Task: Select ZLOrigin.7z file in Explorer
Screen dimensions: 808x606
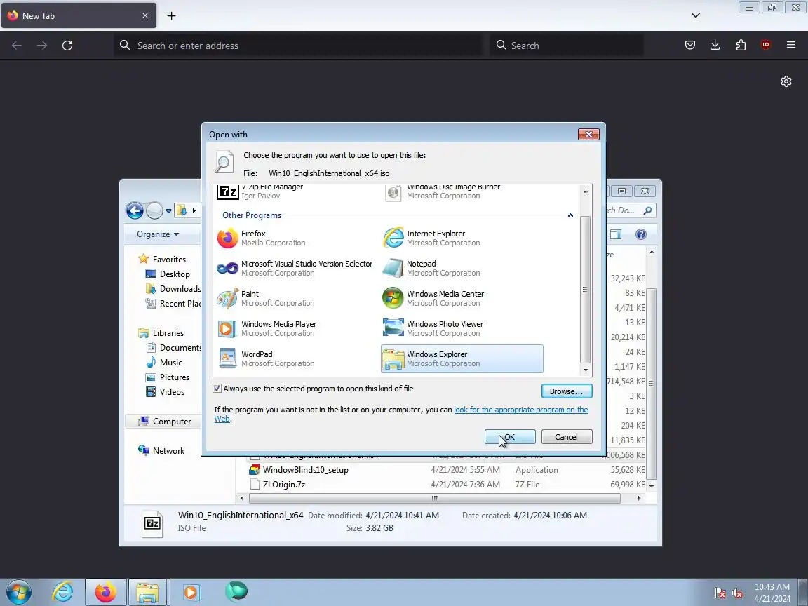Action: pos(284,485)
